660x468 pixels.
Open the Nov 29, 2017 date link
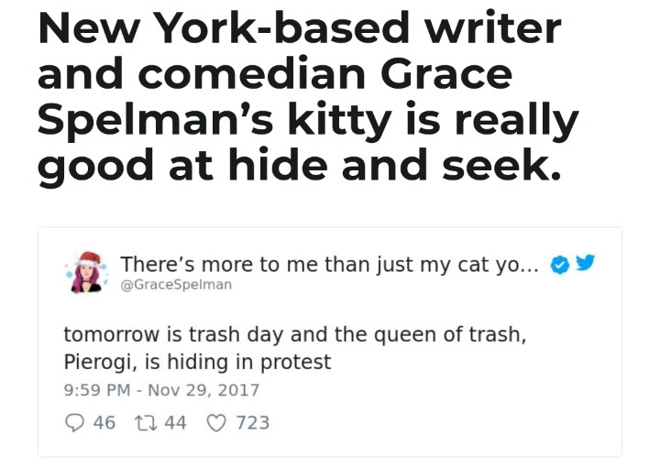(203, 390)
